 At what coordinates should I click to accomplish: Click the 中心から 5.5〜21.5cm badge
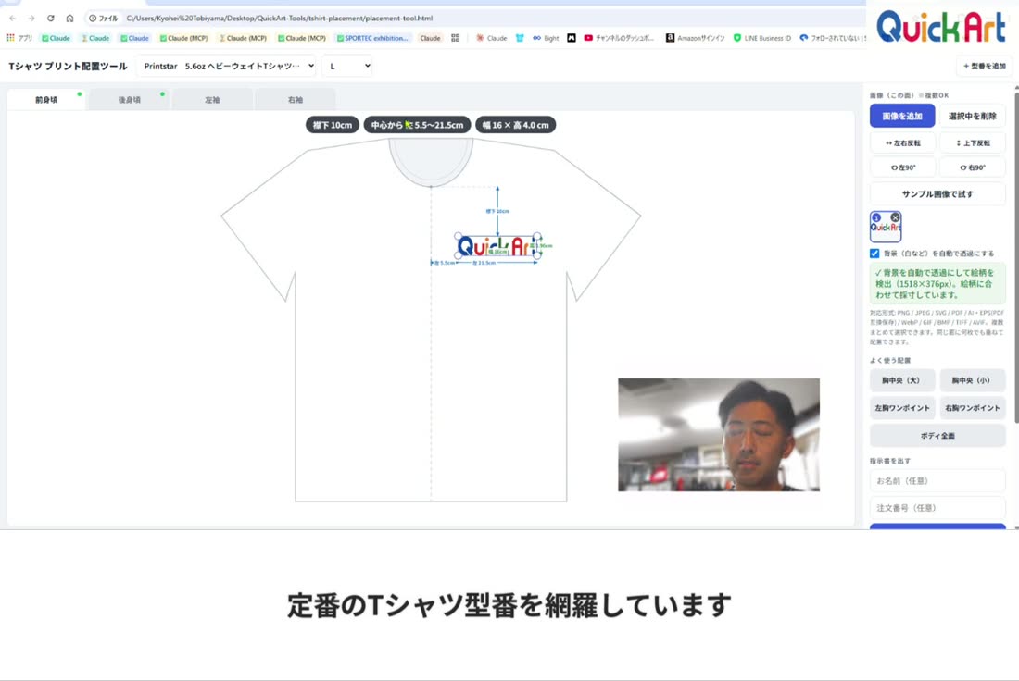[417, 125]
